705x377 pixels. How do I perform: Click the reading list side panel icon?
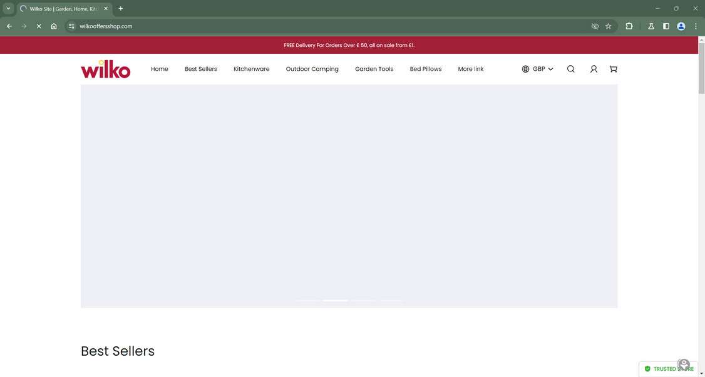tap(665, 26)
